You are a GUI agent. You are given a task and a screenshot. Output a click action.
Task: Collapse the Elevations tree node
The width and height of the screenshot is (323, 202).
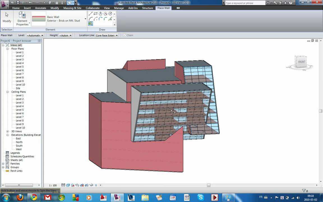click(x=7, y=135)
